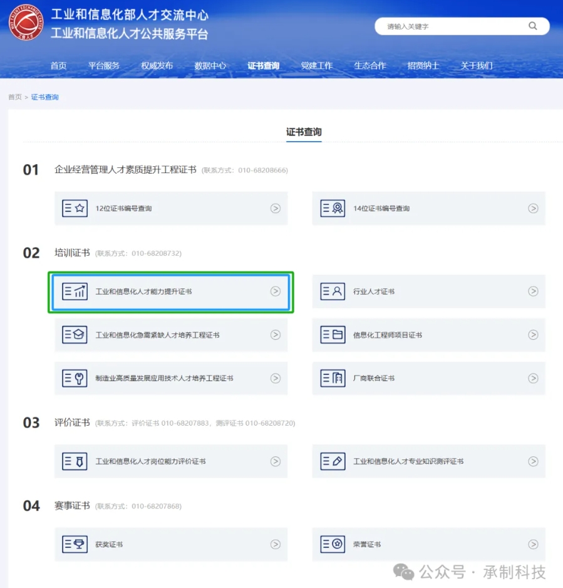
Task: Open the 权威发布 navigation menu
Action: pyautogui.click(x=157, y=66)
